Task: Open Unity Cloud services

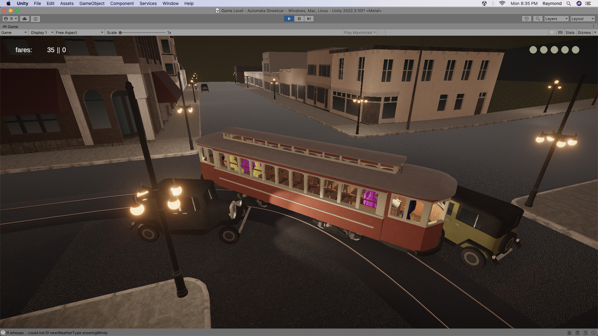Action: pos(25,19)
